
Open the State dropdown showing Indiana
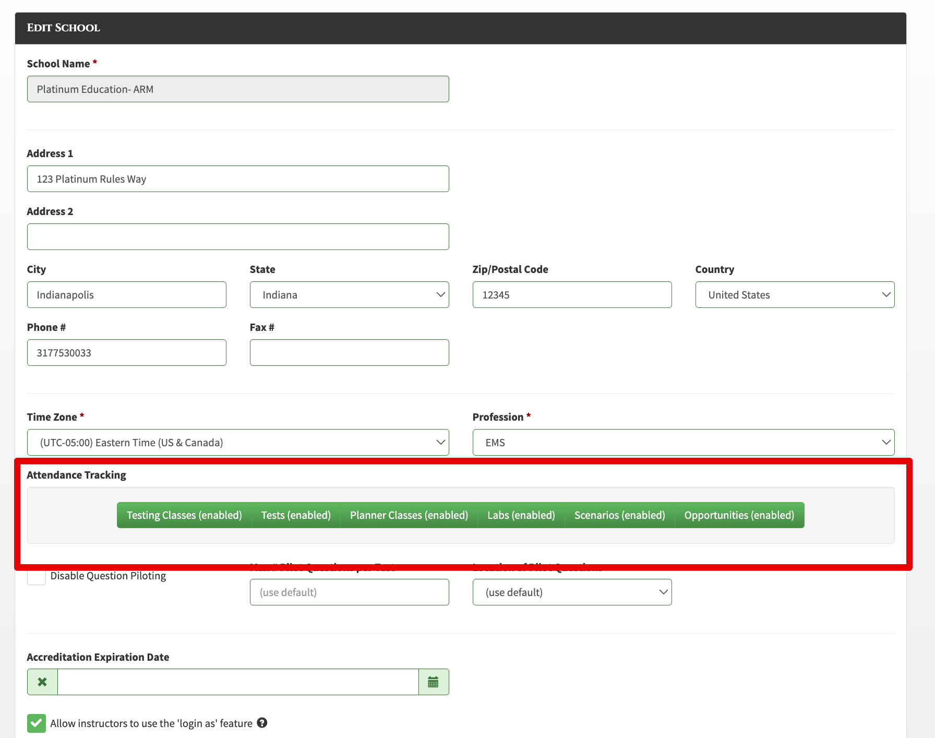(x=350, y=295)
